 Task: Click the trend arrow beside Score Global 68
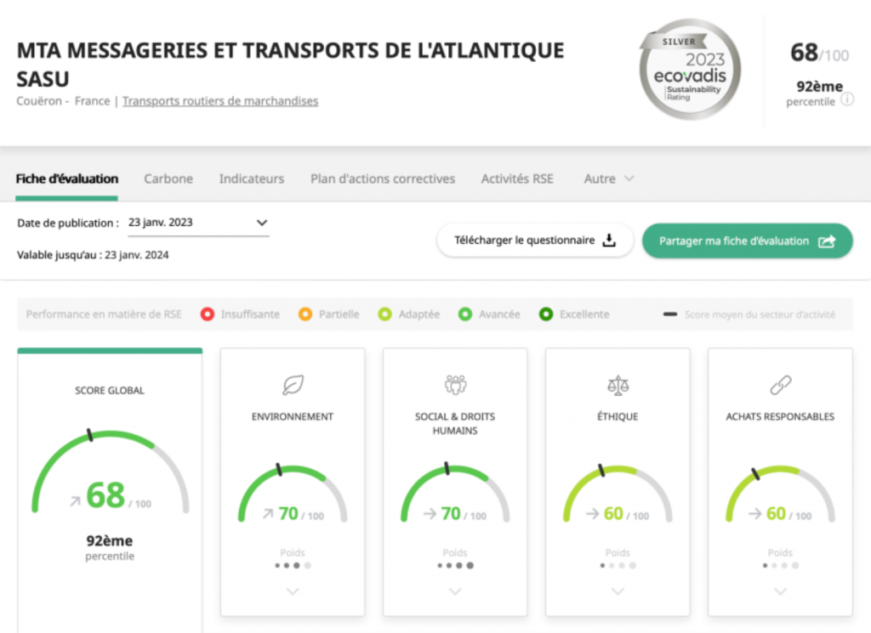[x=75, y=501]
